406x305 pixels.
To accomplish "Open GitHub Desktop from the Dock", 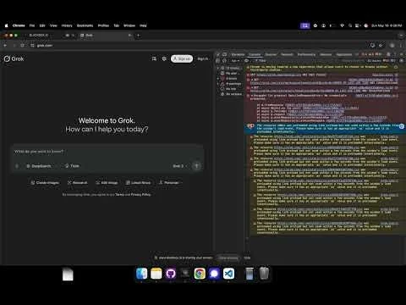I will (x=171, y=274).
